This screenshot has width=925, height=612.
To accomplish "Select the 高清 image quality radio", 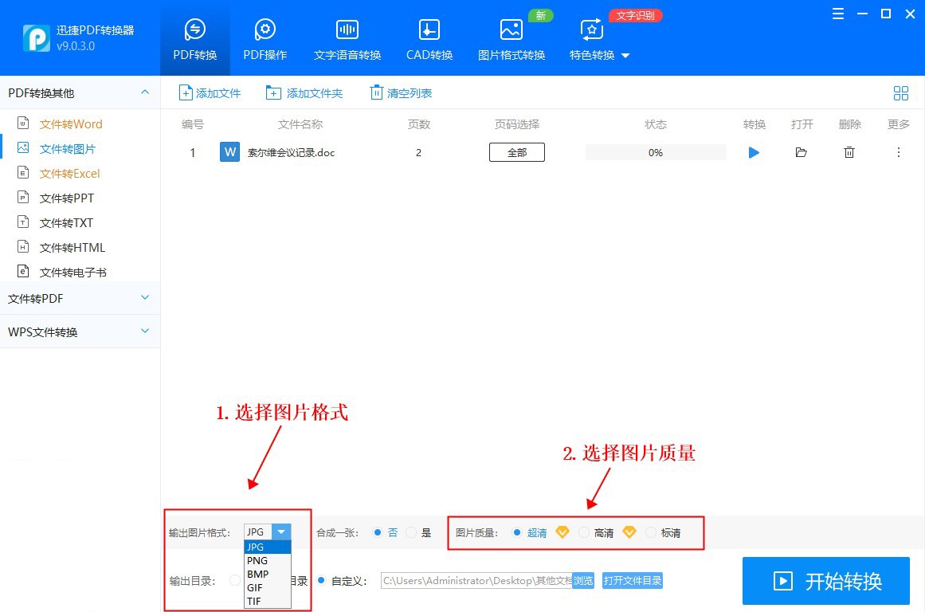I will [585, 532].
